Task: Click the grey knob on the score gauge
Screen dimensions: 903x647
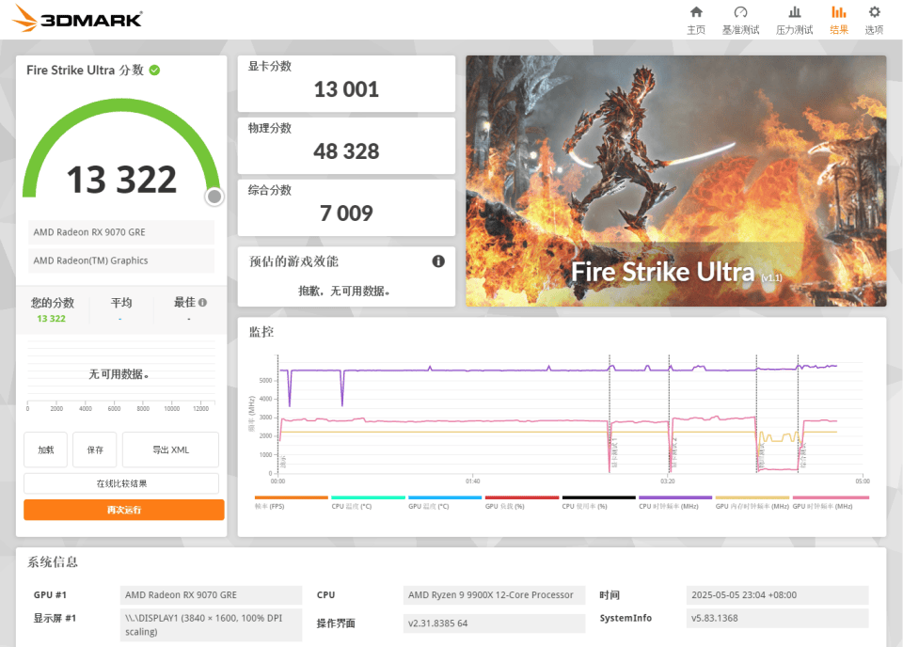Action: click(214, 197)
